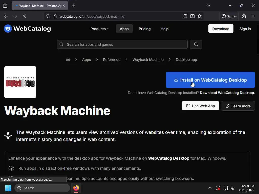Click Install on WebCatalog Desktop
The image size is (259, 194).
[x=210, y=80]
